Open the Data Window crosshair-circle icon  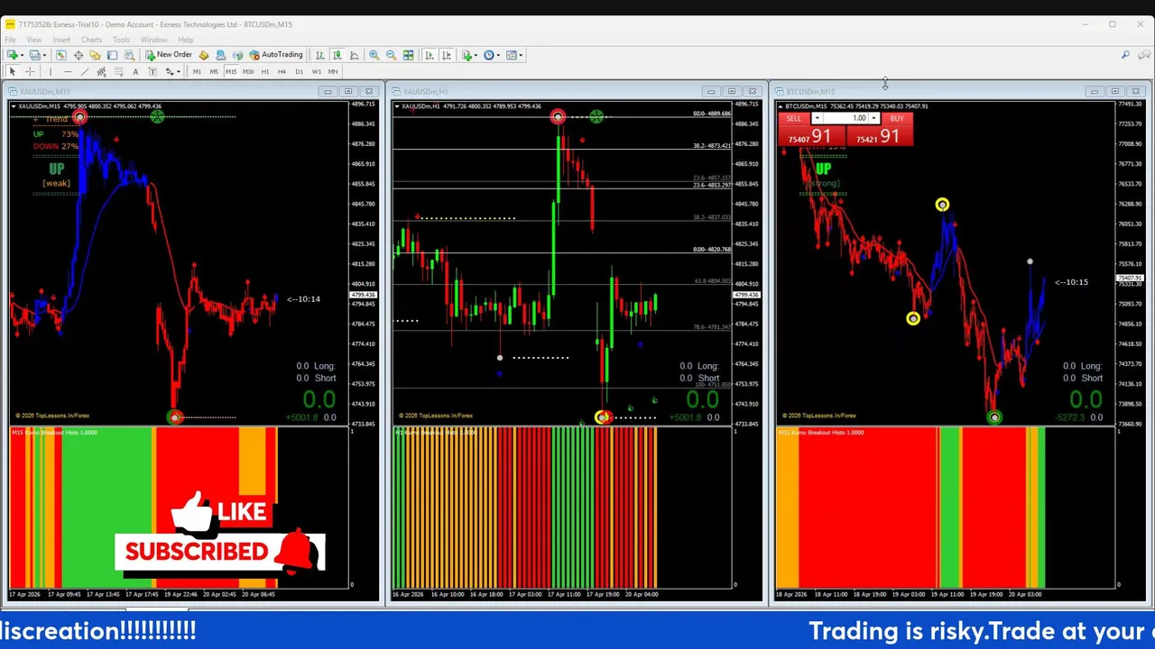coord(79,55)
